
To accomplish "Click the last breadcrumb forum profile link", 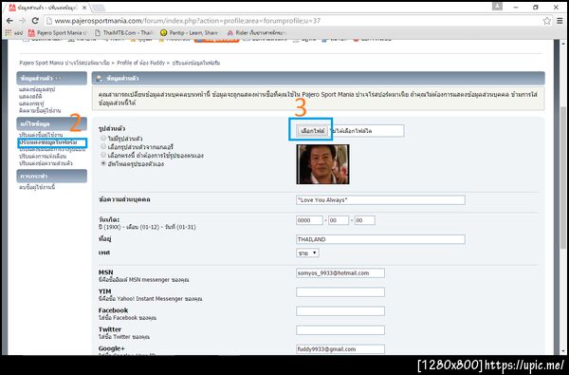I will pos(196,63).
